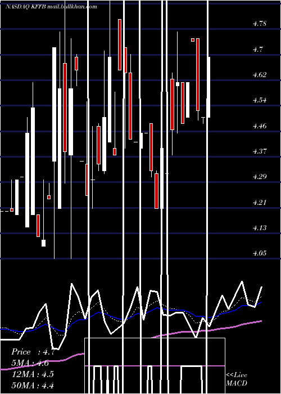Image resolution: width=281 pixels, height=394 pixels.
Task: Click the last white candle at right edge
Action: (x=209, y=87)
